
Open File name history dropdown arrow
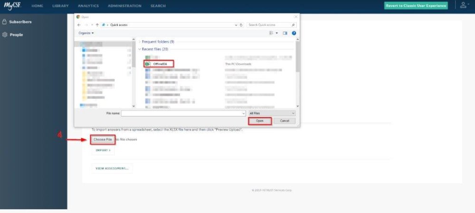point(244,113)
